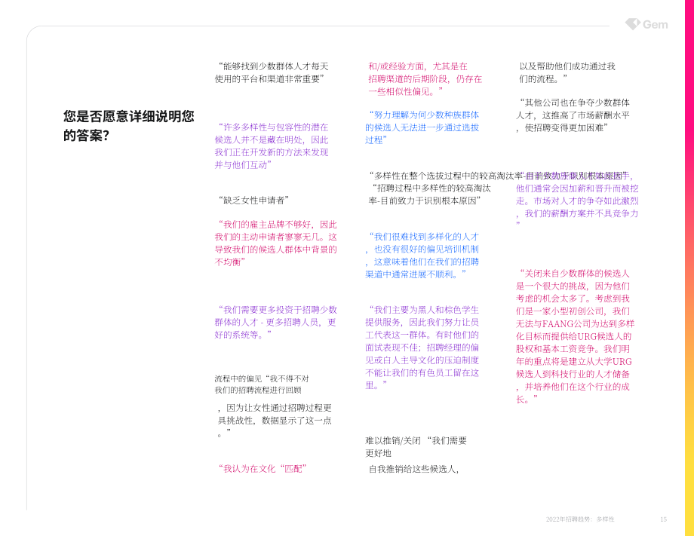The width and height of the screenshot is (694, 536).
Task: Click footer text 2022年招聘趋势：多样性
Action: [x=580, y=519]
